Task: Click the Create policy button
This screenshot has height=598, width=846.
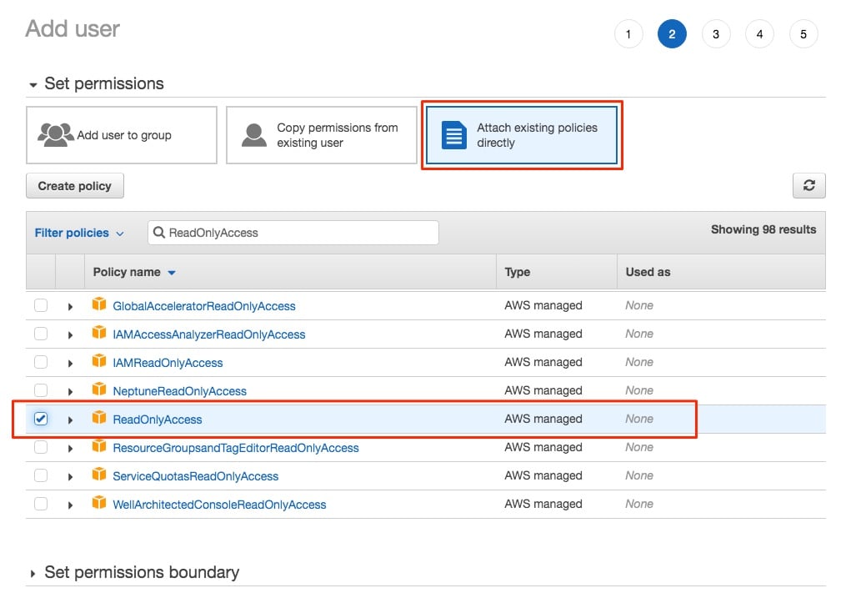Action: pos(75,186)
